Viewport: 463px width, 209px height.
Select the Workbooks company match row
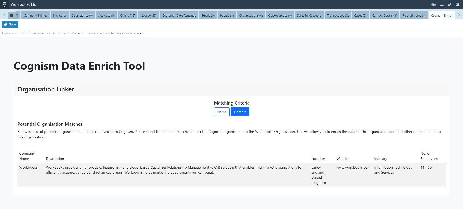click(x=232, y=175)
